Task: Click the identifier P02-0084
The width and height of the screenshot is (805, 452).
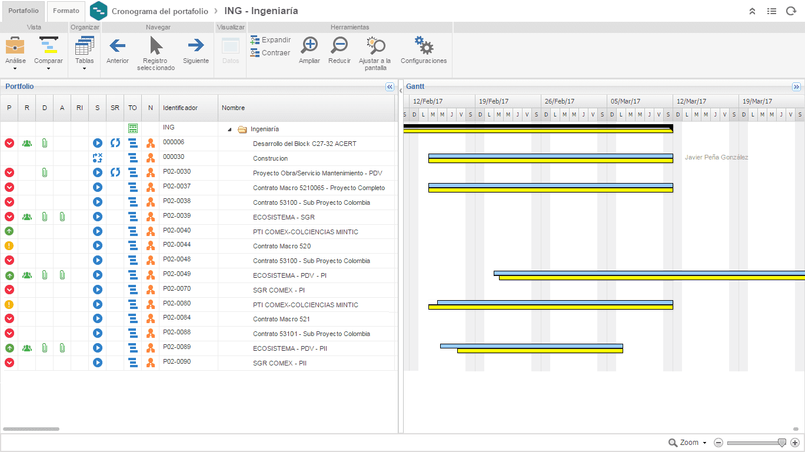Action: (177, 318)
